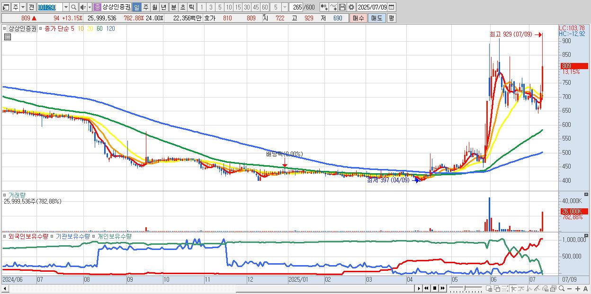Click the 120-day moving average label
This screenshot has height=294, width=591.
pyautogui.click(x=110, y=28)
